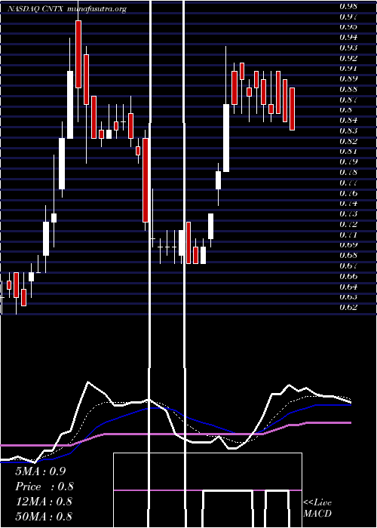
Task: Click the 0.87 price axis label
Action: (x=348, y=100)
